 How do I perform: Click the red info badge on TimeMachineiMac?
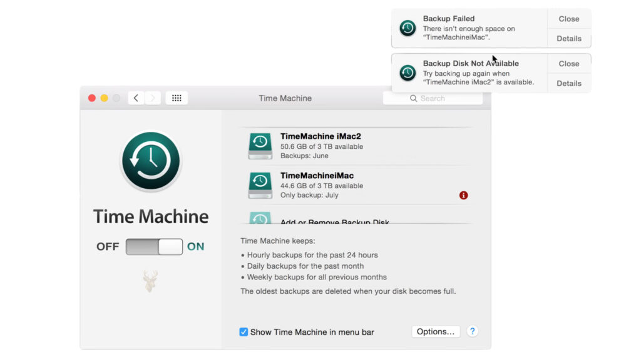pos(463,196)
